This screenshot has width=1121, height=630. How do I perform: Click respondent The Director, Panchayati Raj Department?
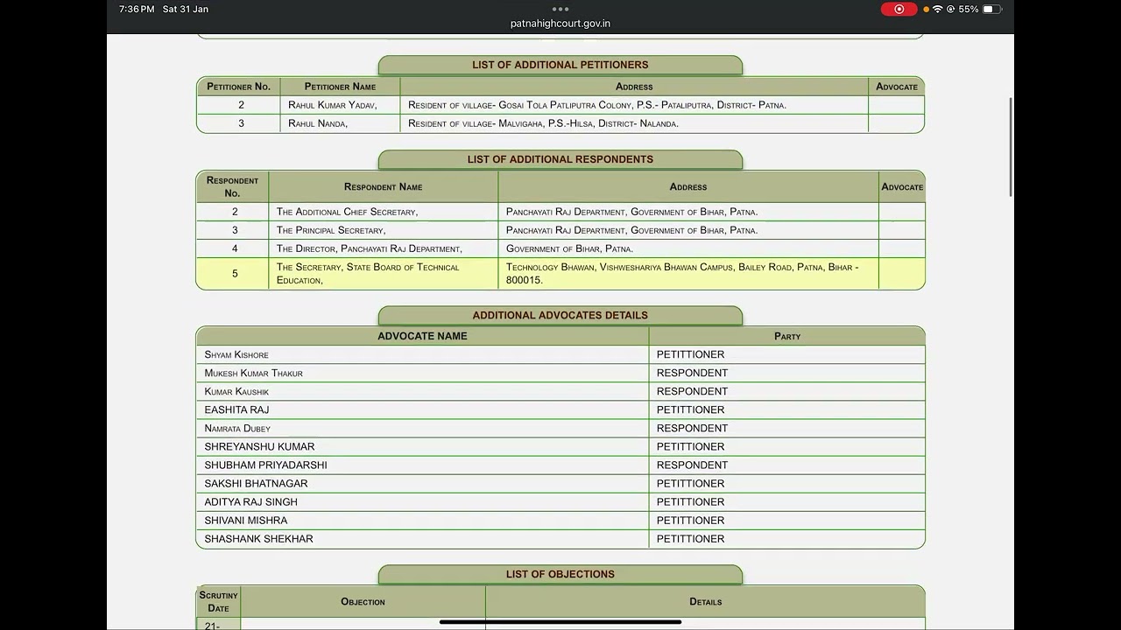click(x=369, y=248)
